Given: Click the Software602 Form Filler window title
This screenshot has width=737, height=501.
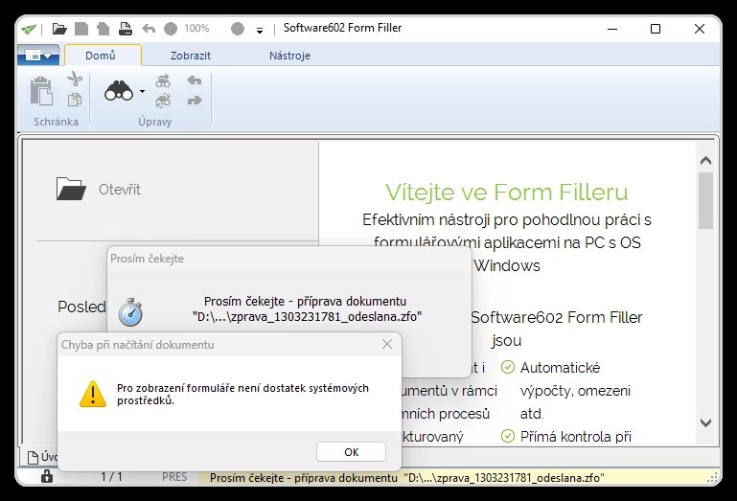Looking at the screenshot, I should (342, 28).
